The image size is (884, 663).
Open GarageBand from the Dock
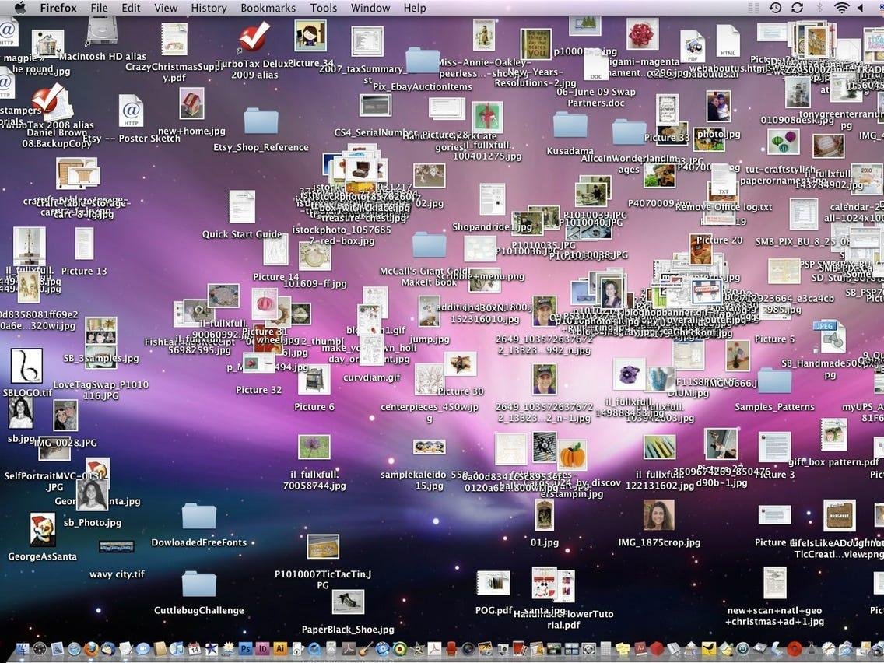(363, 651)
